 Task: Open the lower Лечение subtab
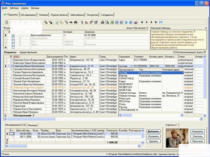tap(32, 125)
